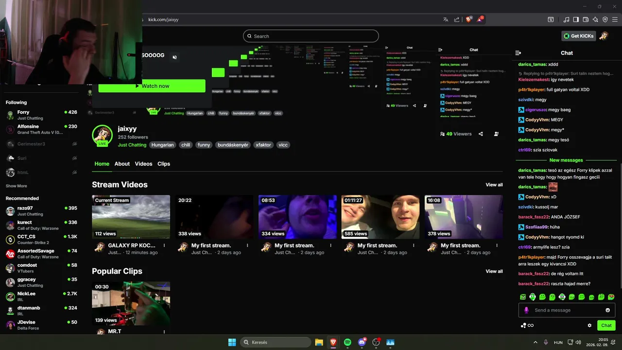Click View all for Stream Videos

pyautogui.click(x=494, y=185)
